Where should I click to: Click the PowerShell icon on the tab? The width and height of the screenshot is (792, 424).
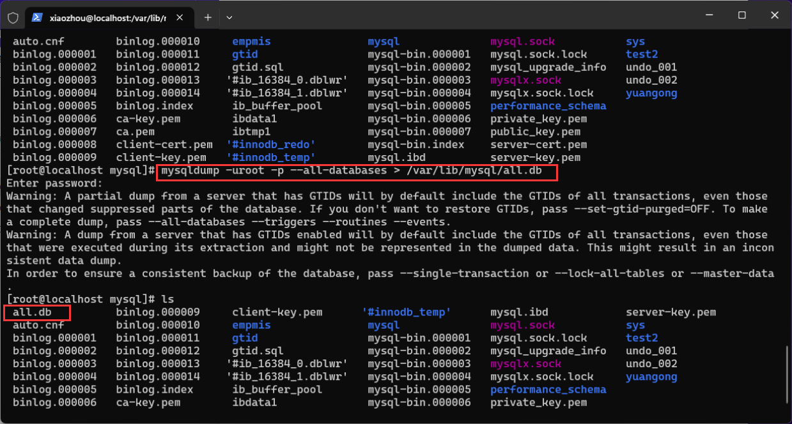coord(37,18)
